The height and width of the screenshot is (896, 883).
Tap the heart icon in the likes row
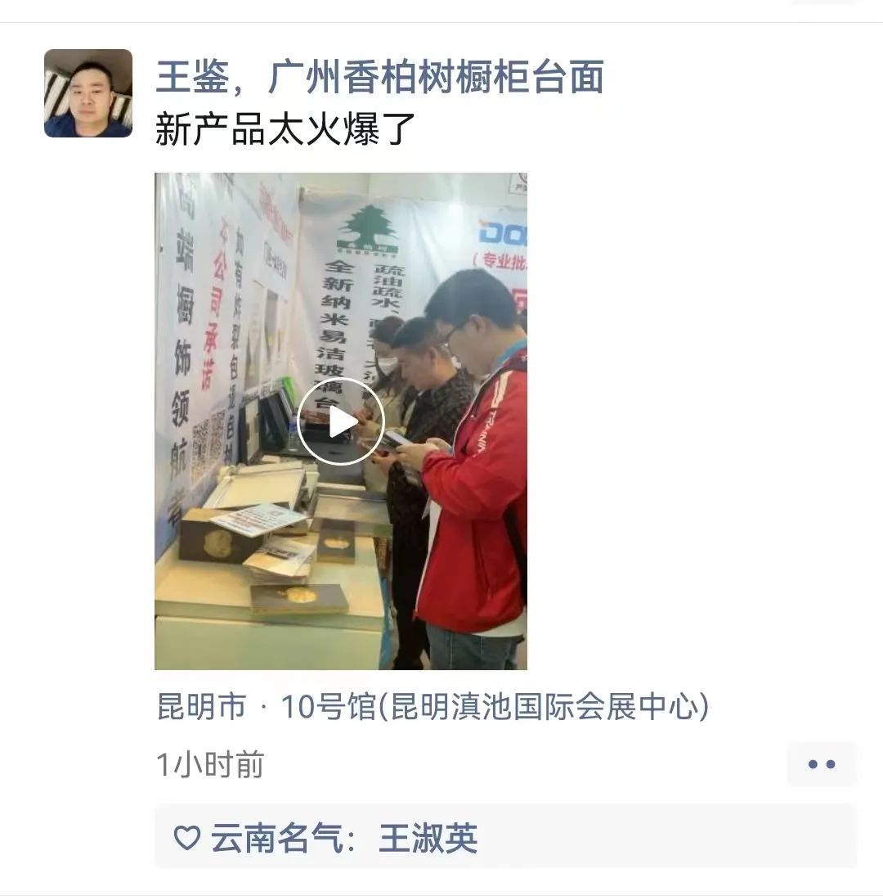[x=186, y=838]
